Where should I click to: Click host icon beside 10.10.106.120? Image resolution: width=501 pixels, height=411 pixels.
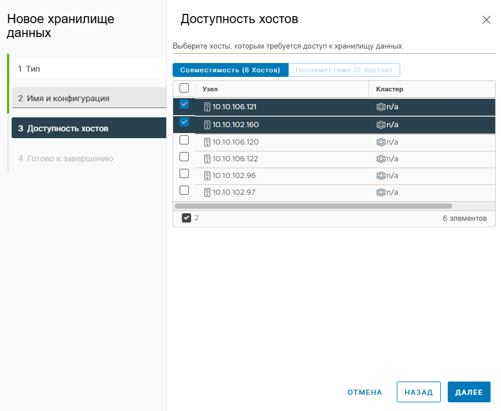point(207,142)
